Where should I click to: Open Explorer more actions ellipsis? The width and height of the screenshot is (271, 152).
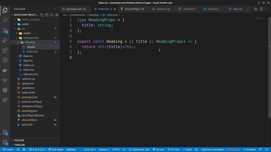[55, 9]
